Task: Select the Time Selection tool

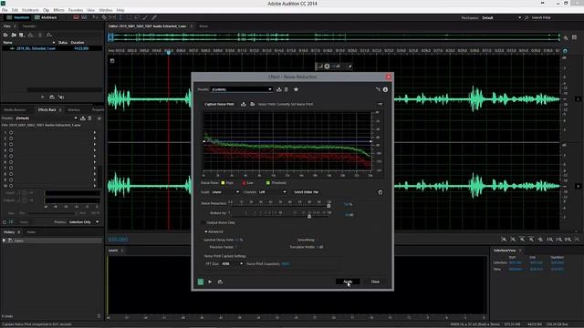Action: tap(120, 17)
